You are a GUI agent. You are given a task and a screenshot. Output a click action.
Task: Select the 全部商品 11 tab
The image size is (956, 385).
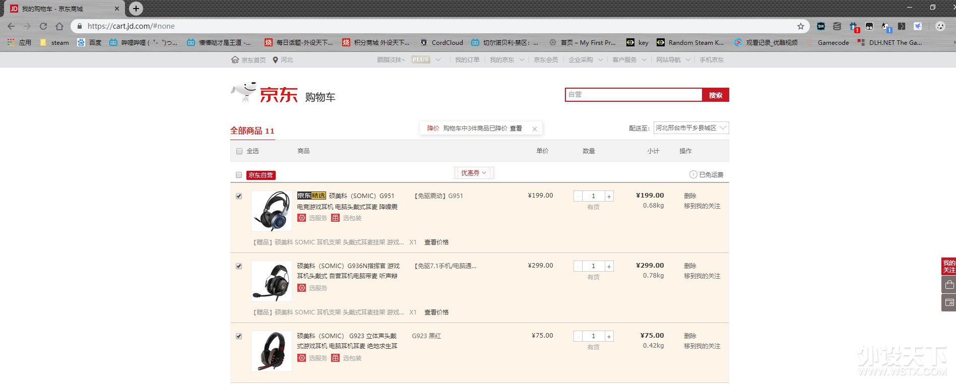pyautogui.click(x=252, y=131)
